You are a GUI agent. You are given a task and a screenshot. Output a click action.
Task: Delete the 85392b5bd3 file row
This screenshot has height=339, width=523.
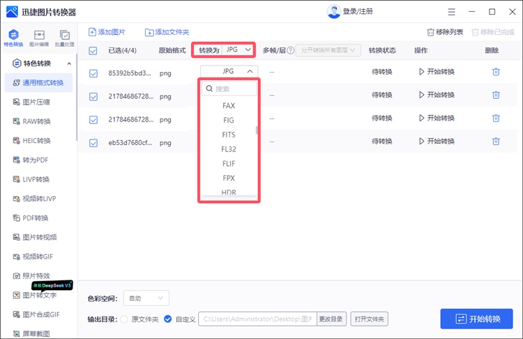pyautogui.click(x=496, y=72)
